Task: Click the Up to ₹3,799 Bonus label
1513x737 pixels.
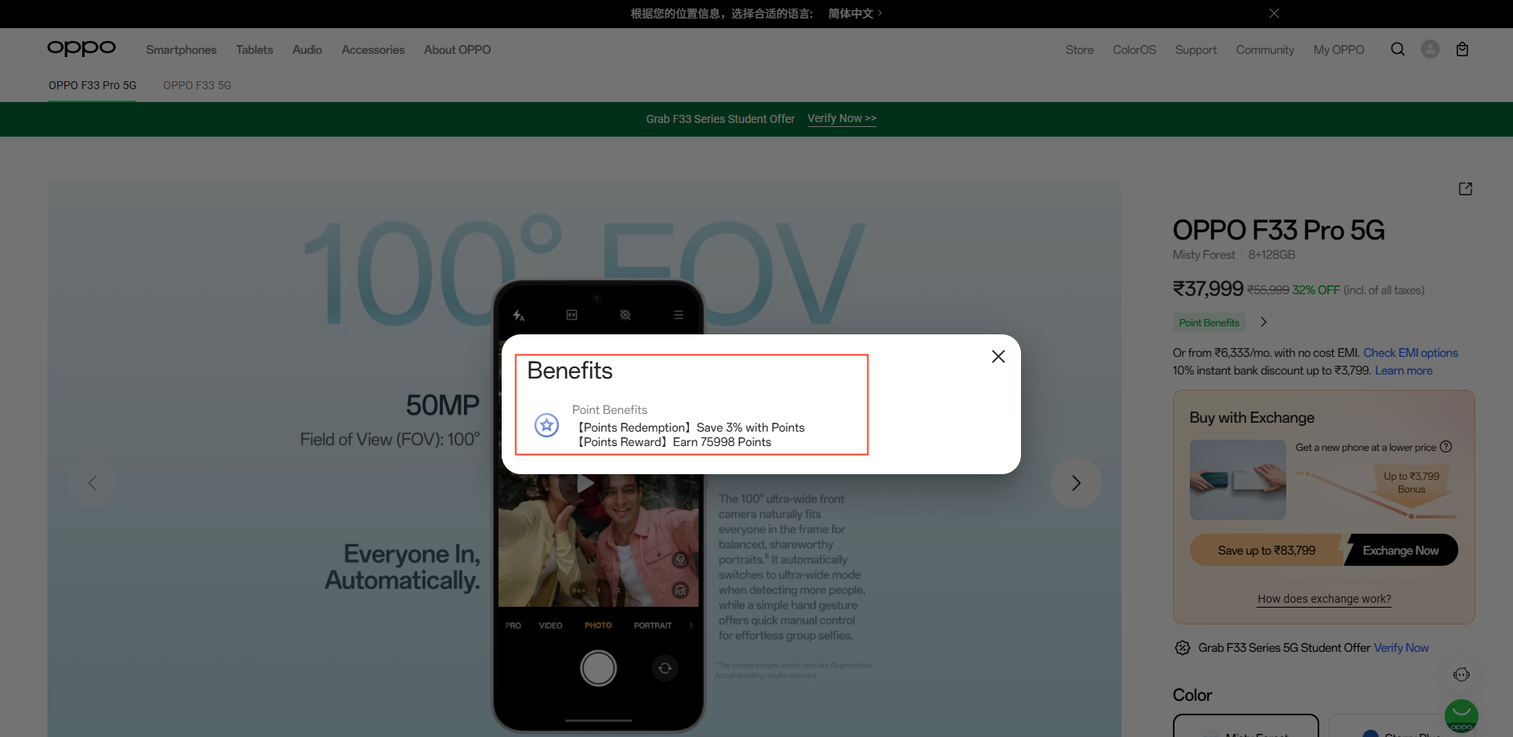Action: (x=1412, y=483)
